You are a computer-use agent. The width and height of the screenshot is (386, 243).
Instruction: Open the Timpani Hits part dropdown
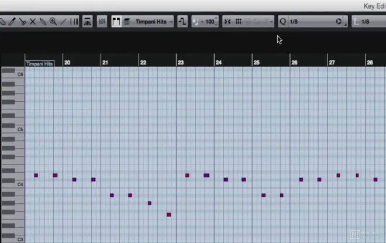click(x=153, y=22)
